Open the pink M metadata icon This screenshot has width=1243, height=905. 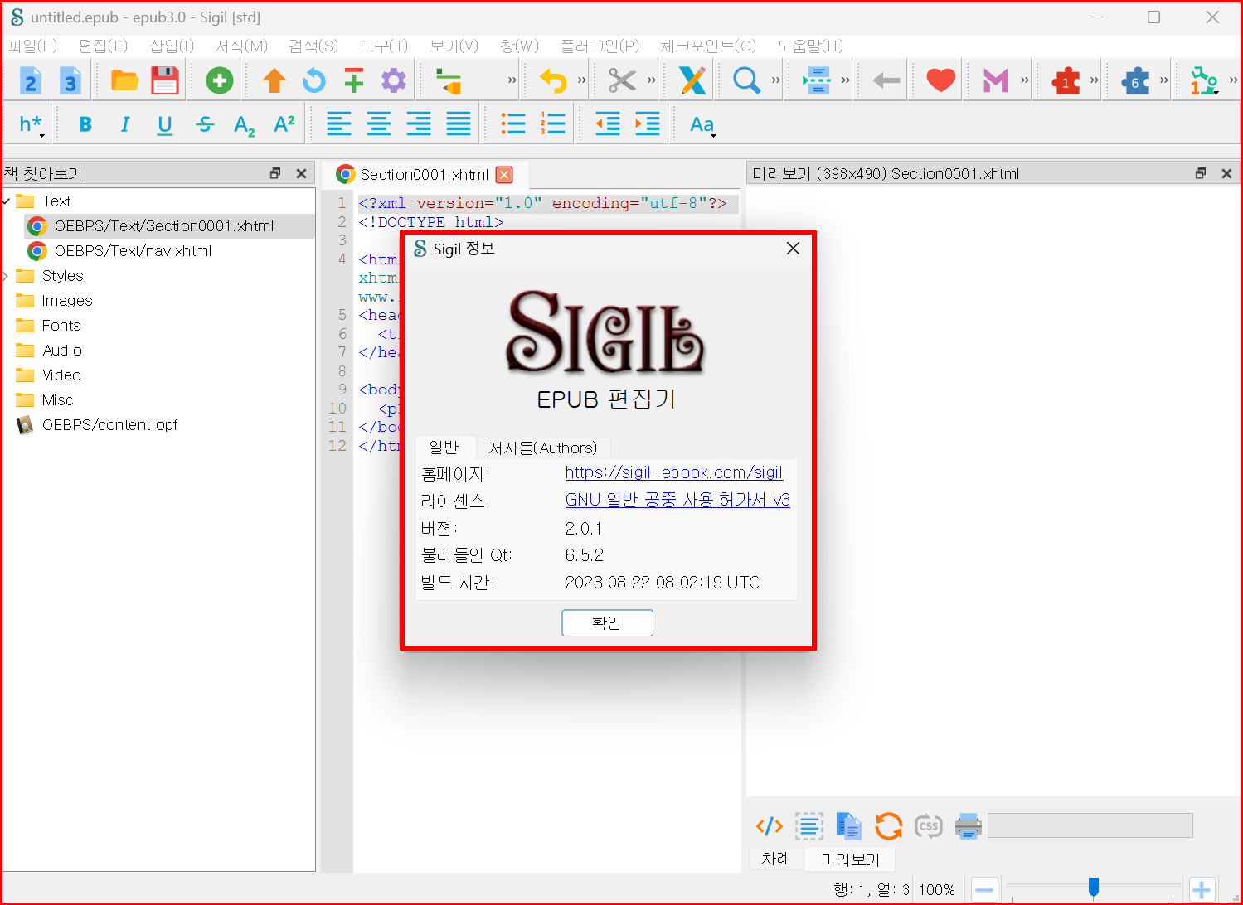coord(995,80)
